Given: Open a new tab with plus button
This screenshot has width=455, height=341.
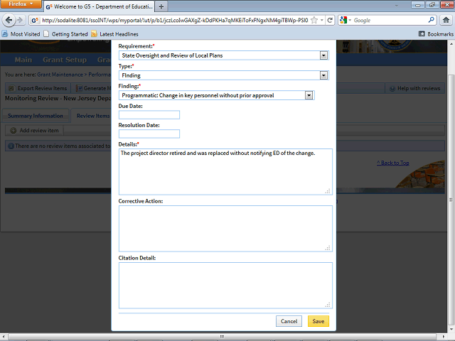Looking at the screenshot, I should point(161,6).
